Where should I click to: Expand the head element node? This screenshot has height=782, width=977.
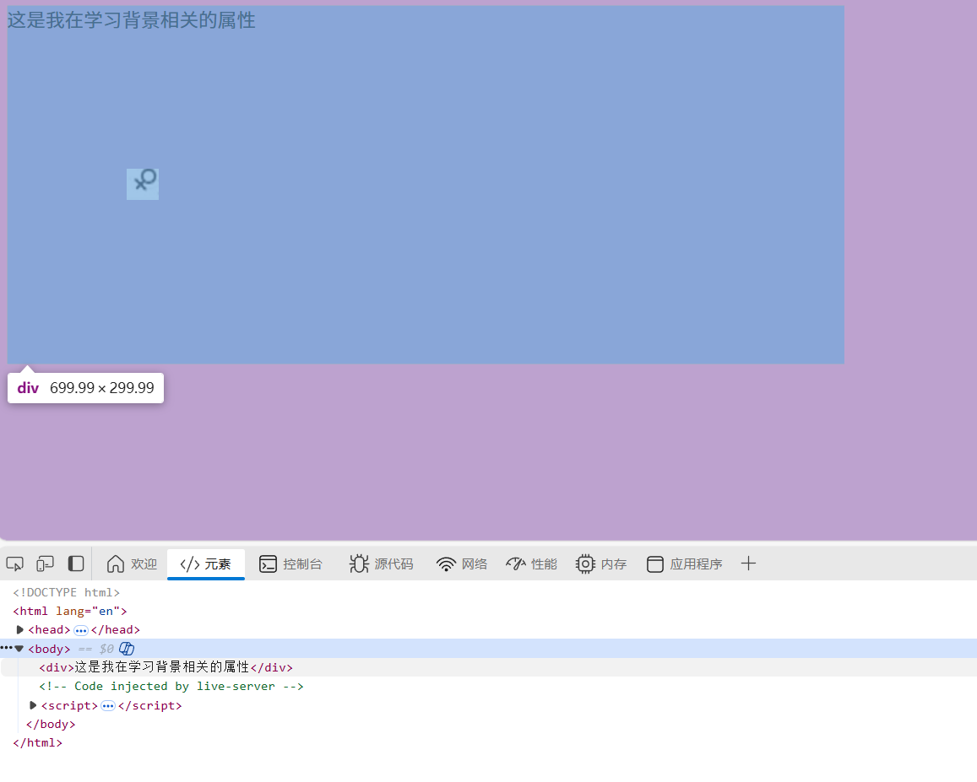[x=19, y=630]
